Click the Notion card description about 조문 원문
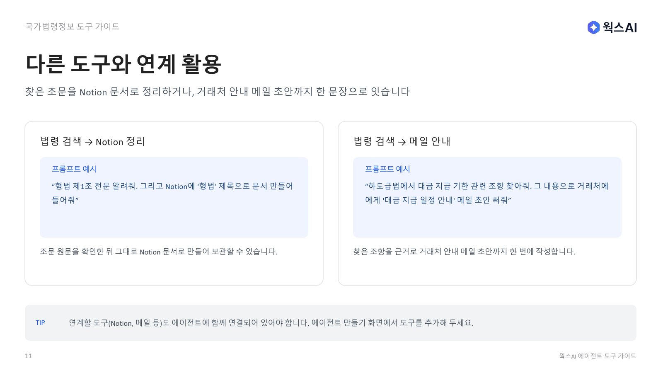Screen dimensions: 663x373 tap(159, 252)
